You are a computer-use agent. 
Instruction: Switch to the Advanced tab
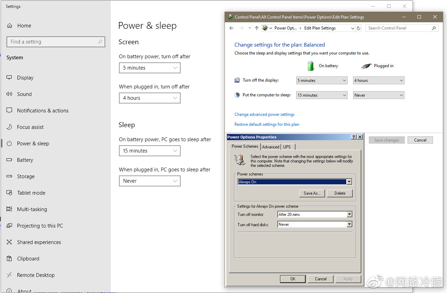point(270,147)
